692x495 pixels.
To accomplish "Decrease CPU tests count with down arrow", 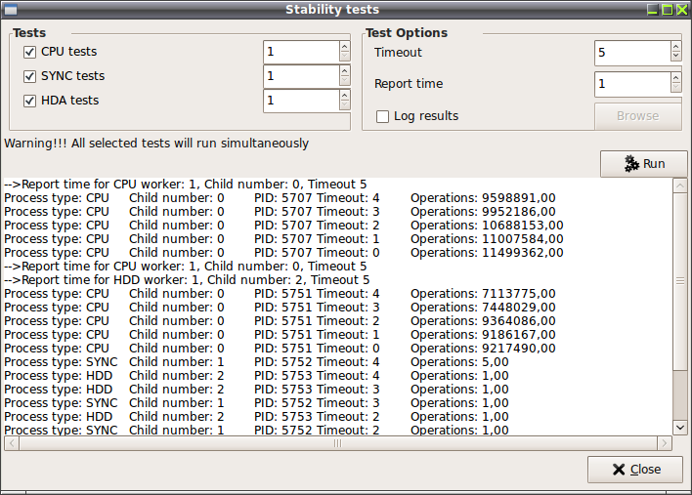I will click(x=345, y=57).
